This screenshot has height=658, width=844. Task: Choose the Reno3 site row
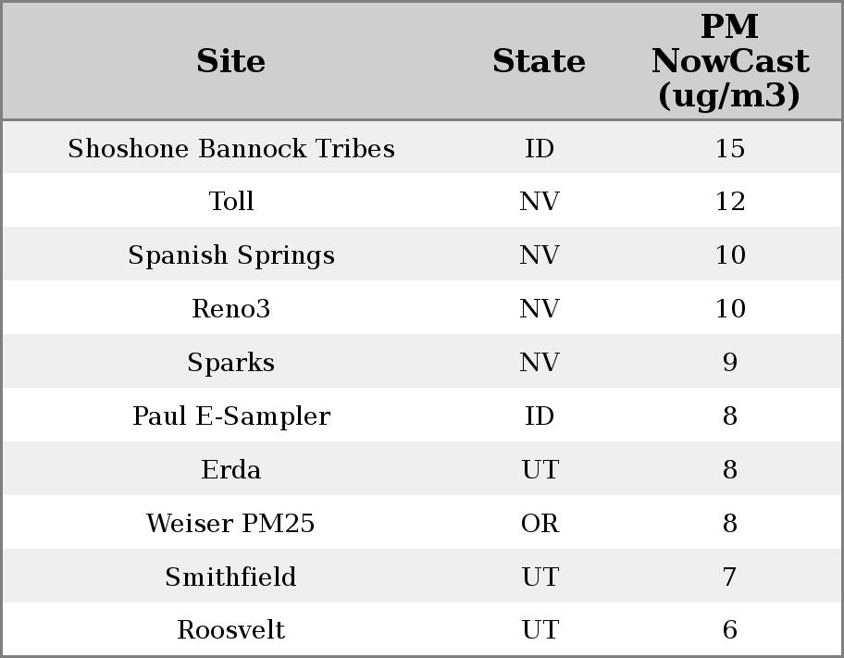coord(231,309)
